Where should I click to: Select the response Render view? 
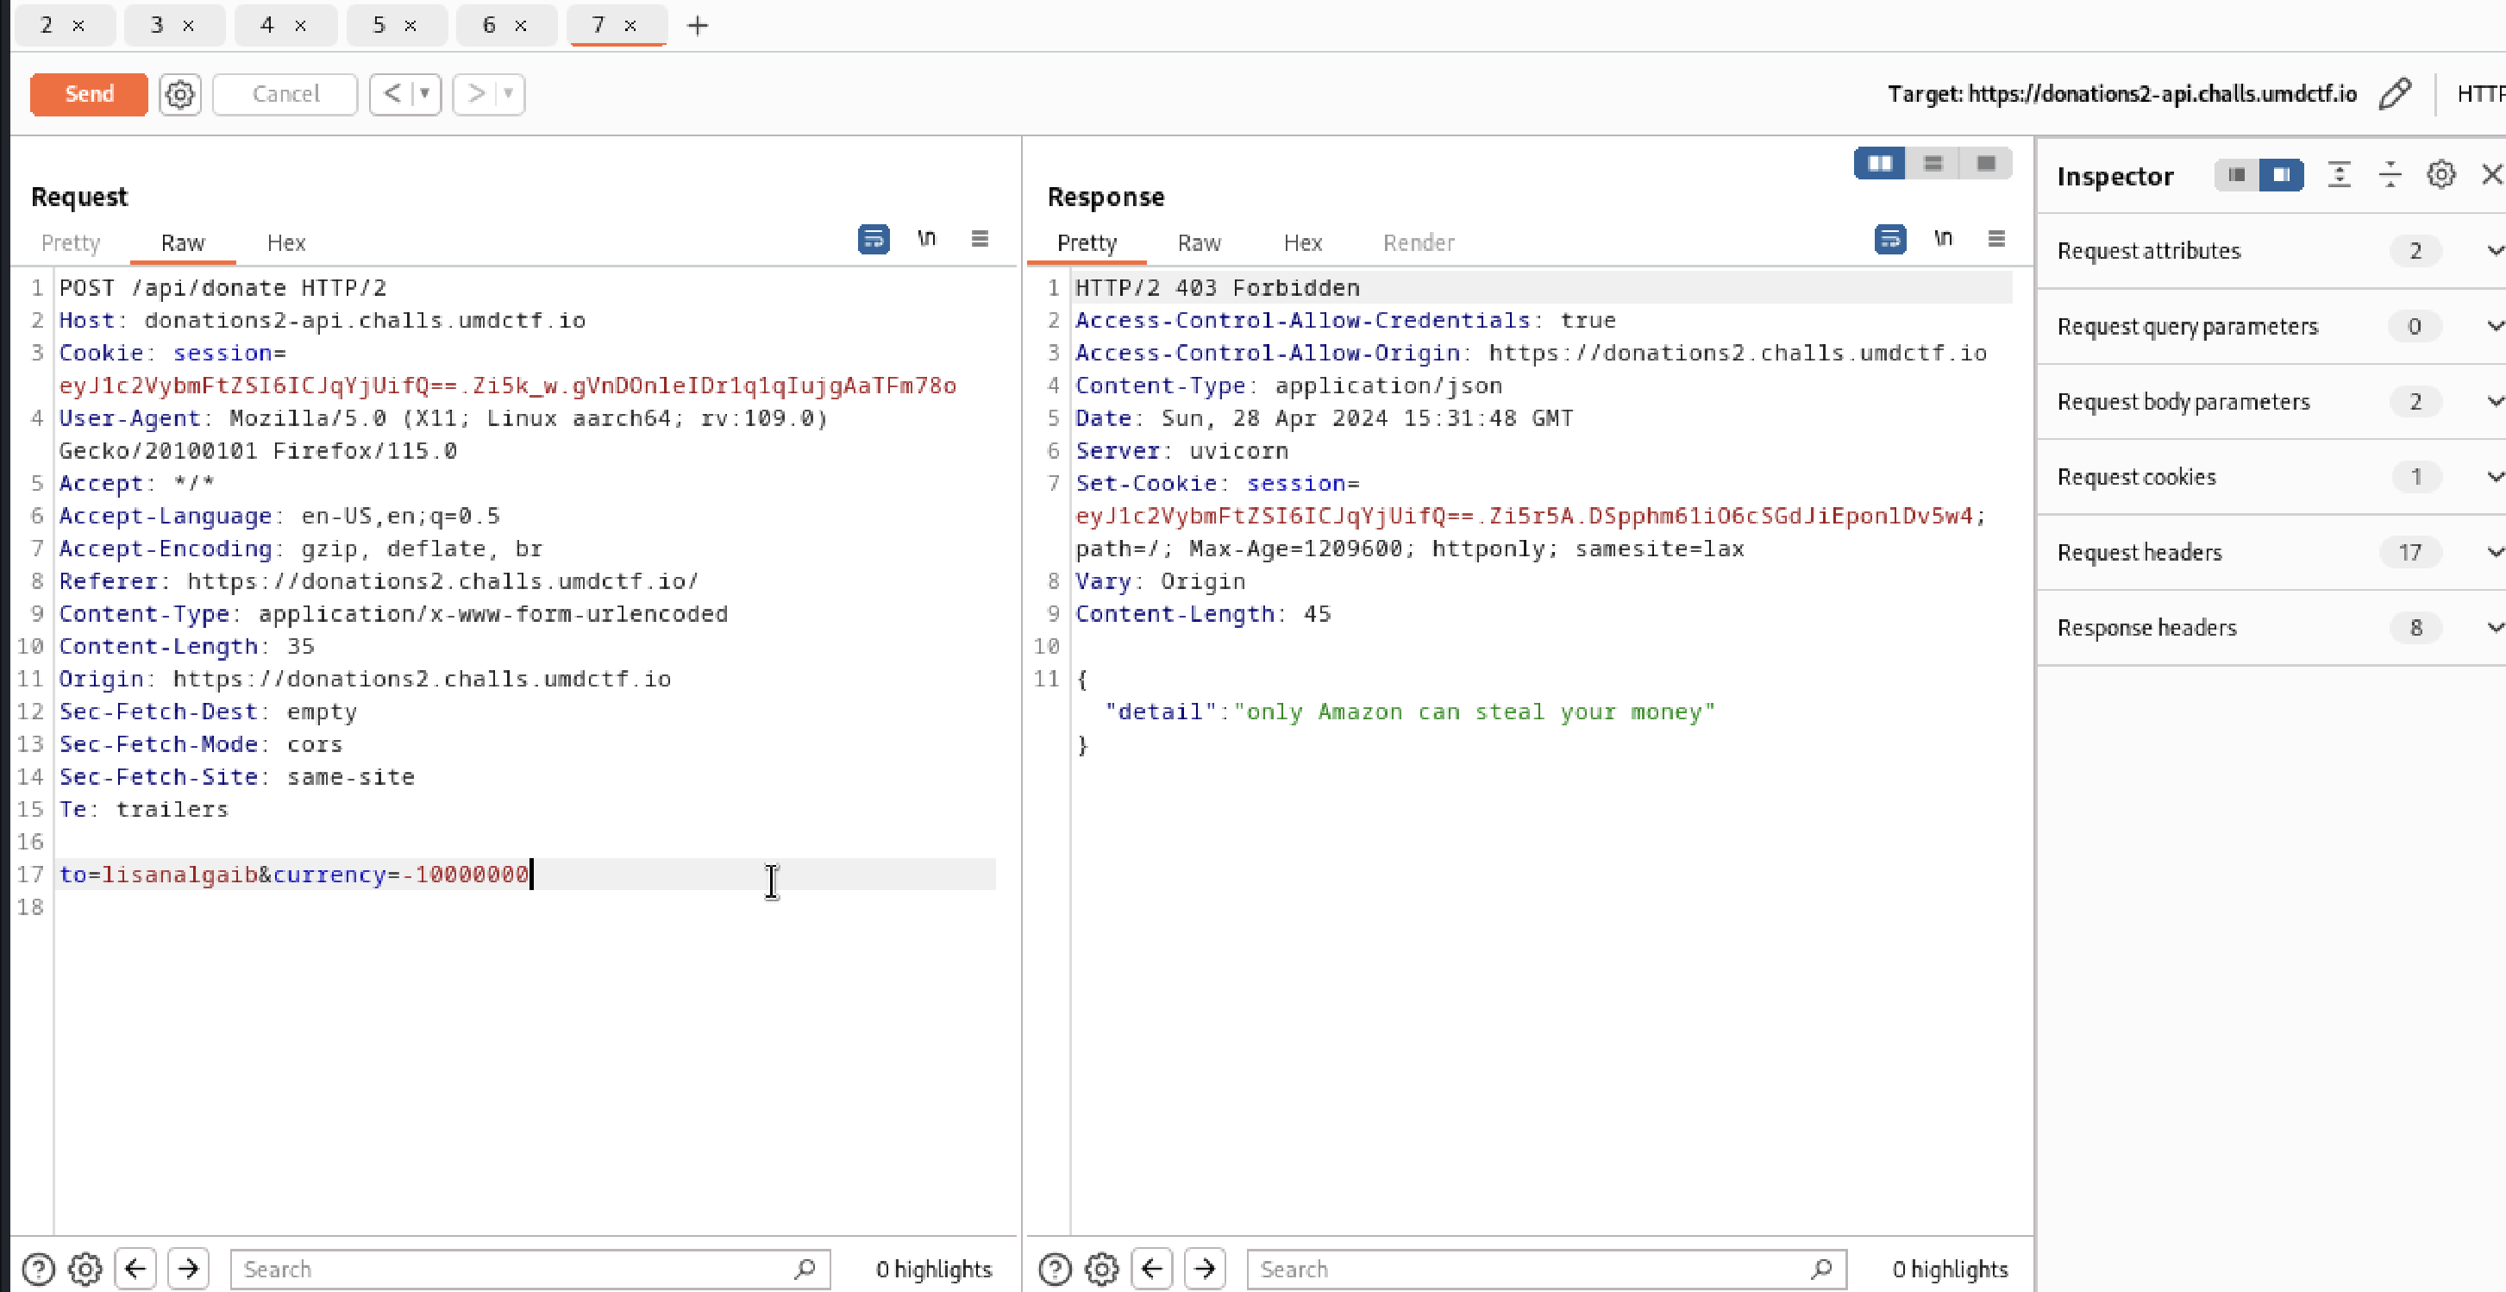pyautogui.click(x=1419, y=242)
